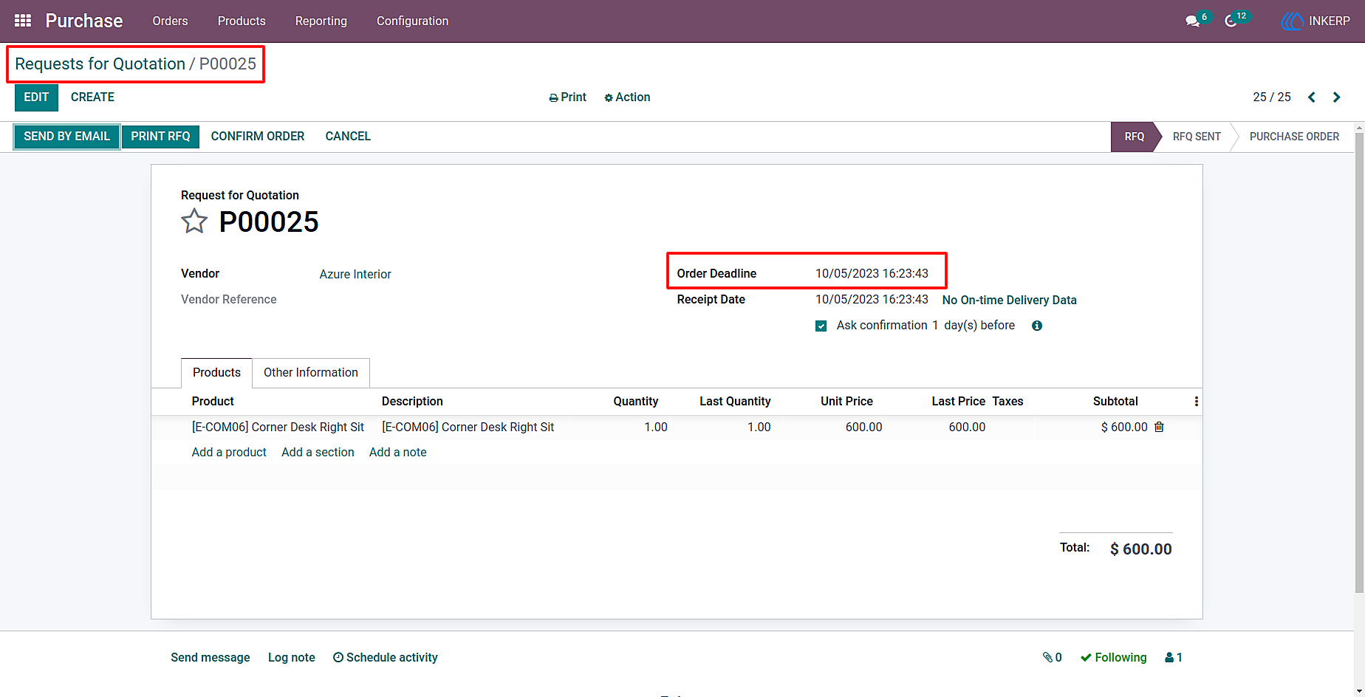This screenshot has height=697, width=1365.
Task: Click the EDIT button
Action: click(x=36, y=97)
